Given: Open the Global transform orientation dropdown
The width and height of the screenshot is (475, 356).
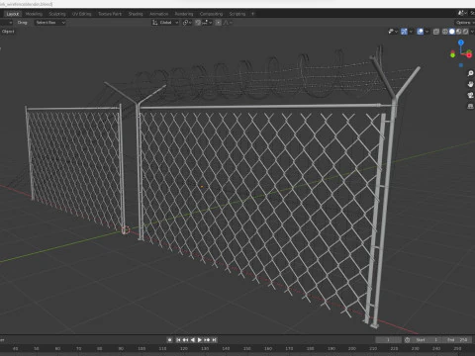Looking at the screenshot, I should tap(165, 23).
